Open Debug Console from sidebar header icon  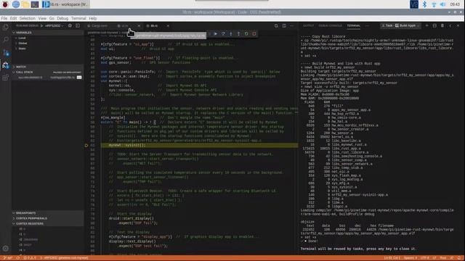[78, 26]
